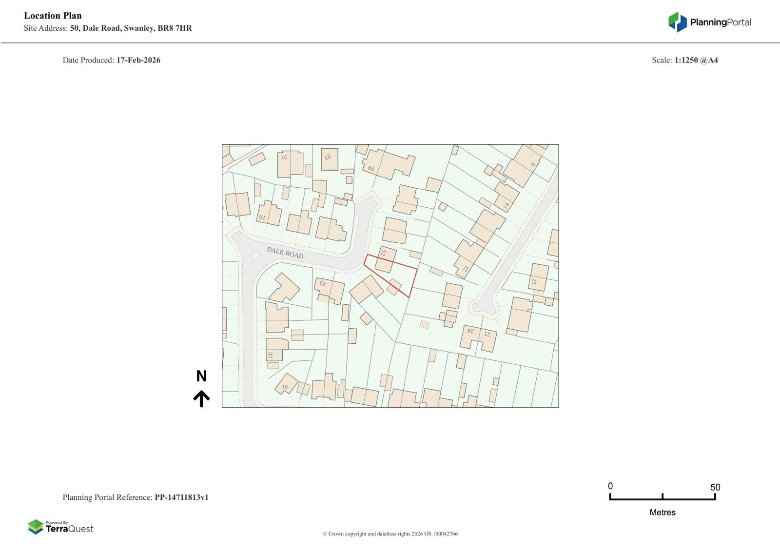The height and width of the screenshot is (552, 780).
Task: Click the scale bar line
Action: (x=662, y=498)
